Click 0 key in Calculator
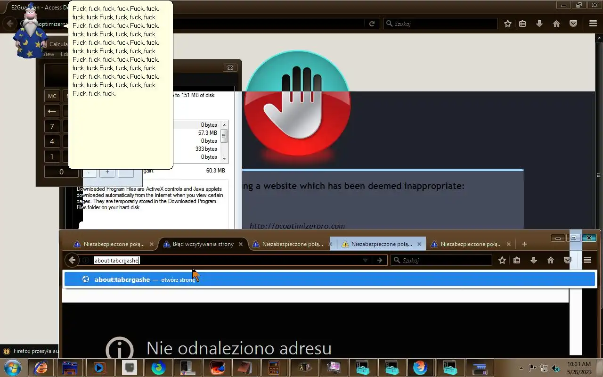Image resolution: width=603 pixels, height=377 pixels. 61,172
